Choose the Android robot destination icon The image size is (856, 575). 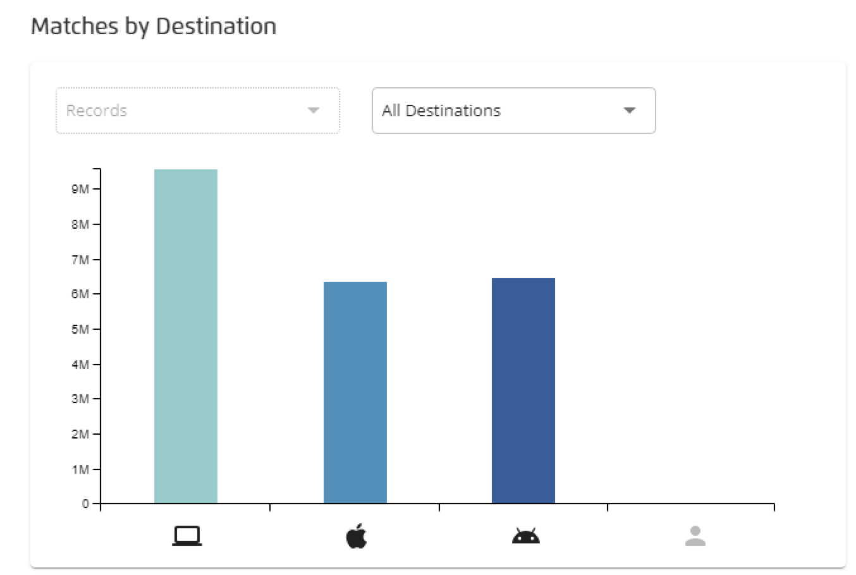[525, 536]
